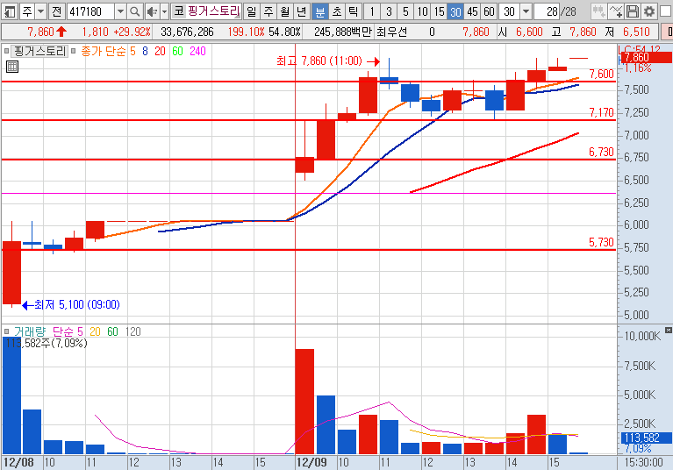Click the add indicator line icon
The height and width of the screenshot is (470, 673).
(615, 11)
